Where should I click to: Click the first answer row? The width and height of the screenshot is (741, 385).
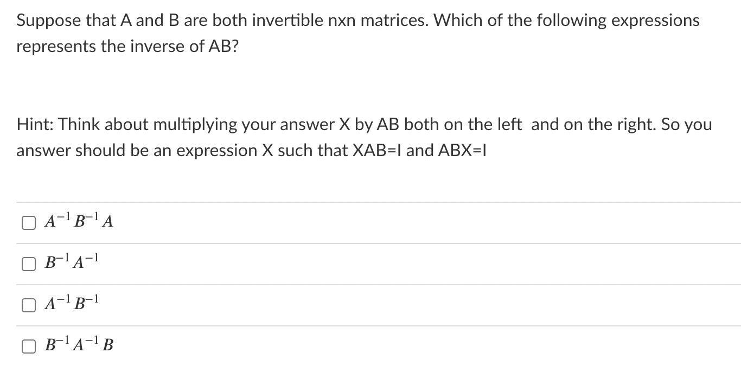coord(217,222)
